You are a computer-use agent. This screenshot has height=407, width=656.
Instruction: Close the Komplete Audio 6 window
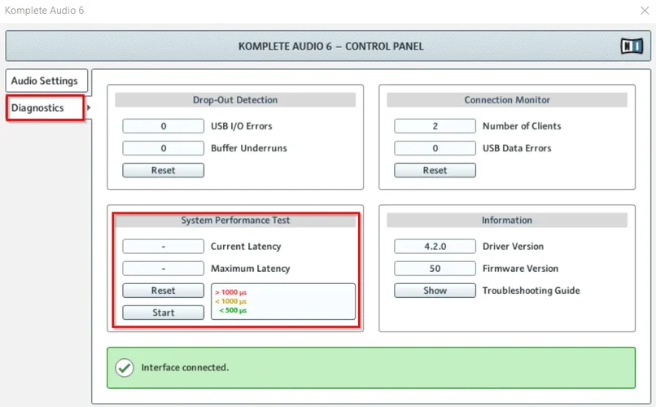click(645, 11)
